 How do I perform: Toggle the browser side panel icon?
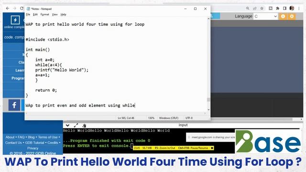(285, 9)
